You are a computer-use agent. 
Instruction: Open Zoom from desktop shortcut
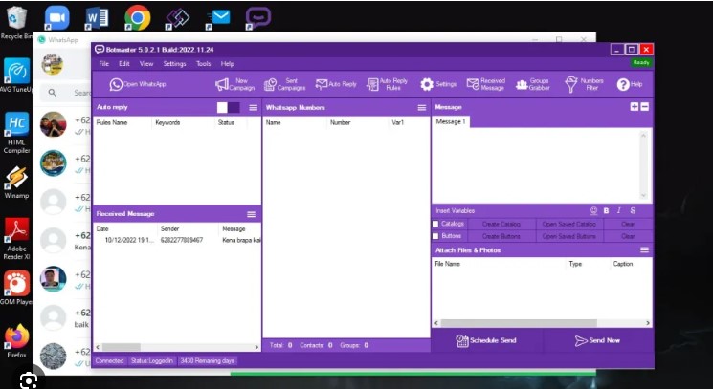pyautogui.click(x=56, y=18)
